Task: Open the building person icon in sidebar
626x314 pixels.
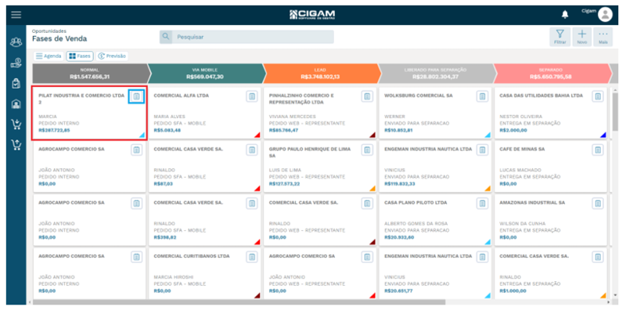Action: point(16,104)
